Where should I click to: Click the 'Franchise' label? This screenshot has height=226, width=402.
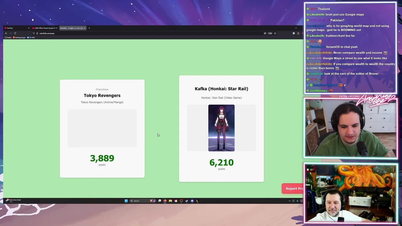(x=102, y=89)
